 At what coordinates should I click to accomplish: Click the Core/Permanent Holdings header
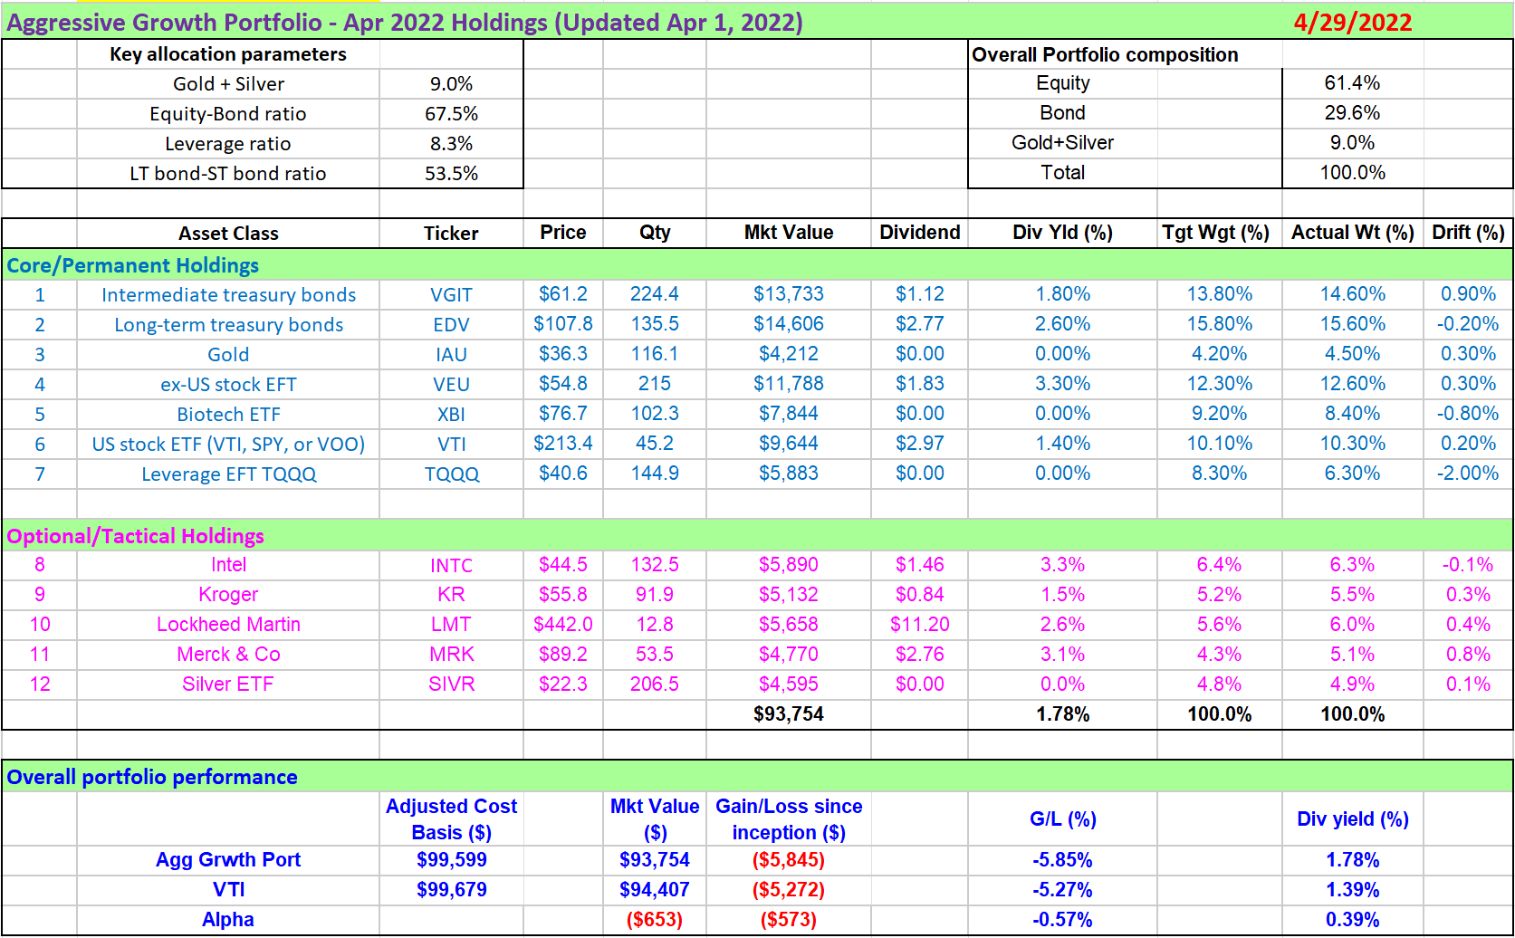[131, 265]
